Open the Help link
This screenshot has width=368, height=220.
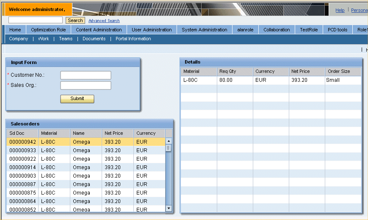click(x=340, y=10)
